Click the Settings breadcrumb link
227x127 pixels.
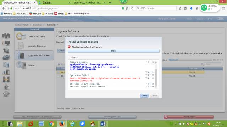click(x=37, y=25)
